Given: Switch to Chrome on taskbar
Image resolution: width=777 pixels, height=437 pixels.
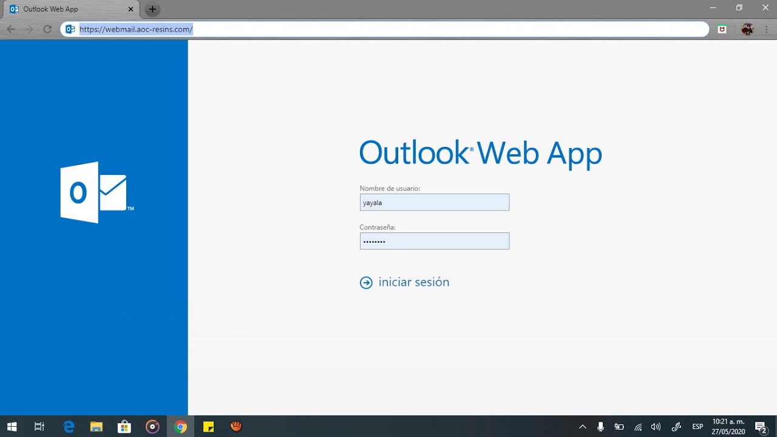Looking at the screenshot, I should 180,427.
